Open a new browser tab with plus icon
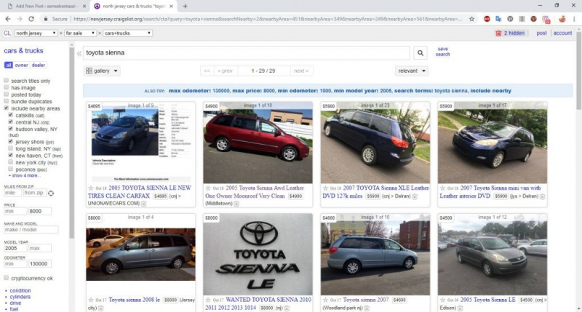The image size is (582, 312). (185, 6)
